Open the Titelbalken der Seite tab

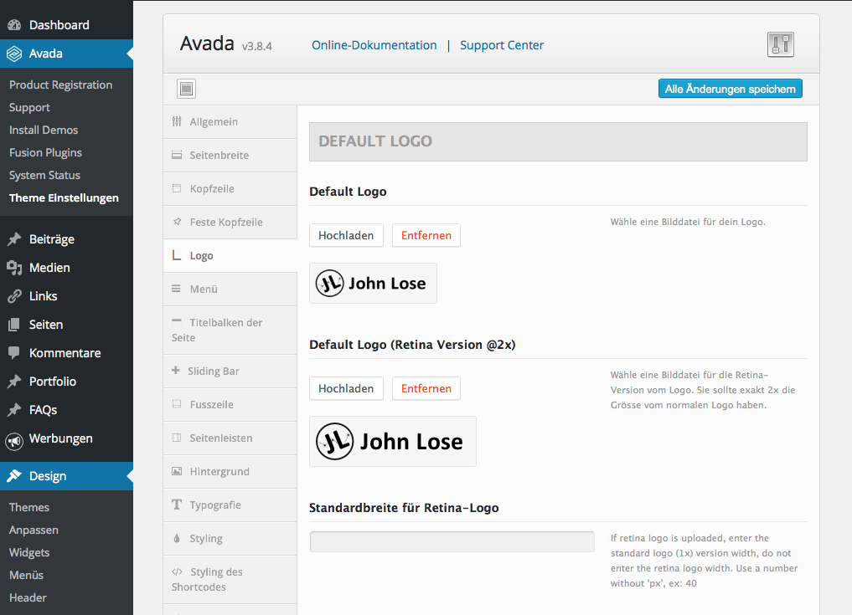point(230,330)
